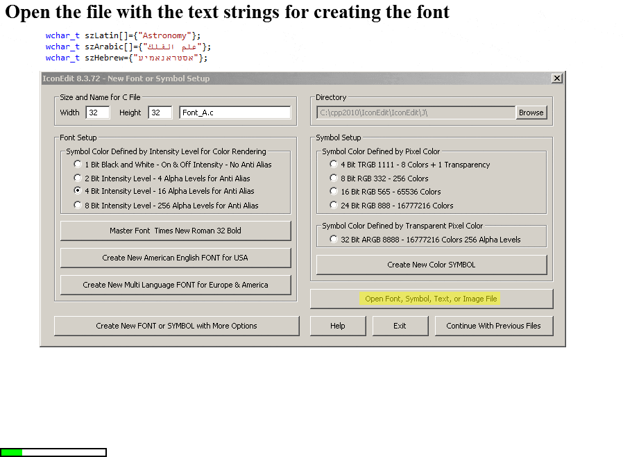Click the Width input field
This screenshot has width=623, height=457.
click(98, 113)
